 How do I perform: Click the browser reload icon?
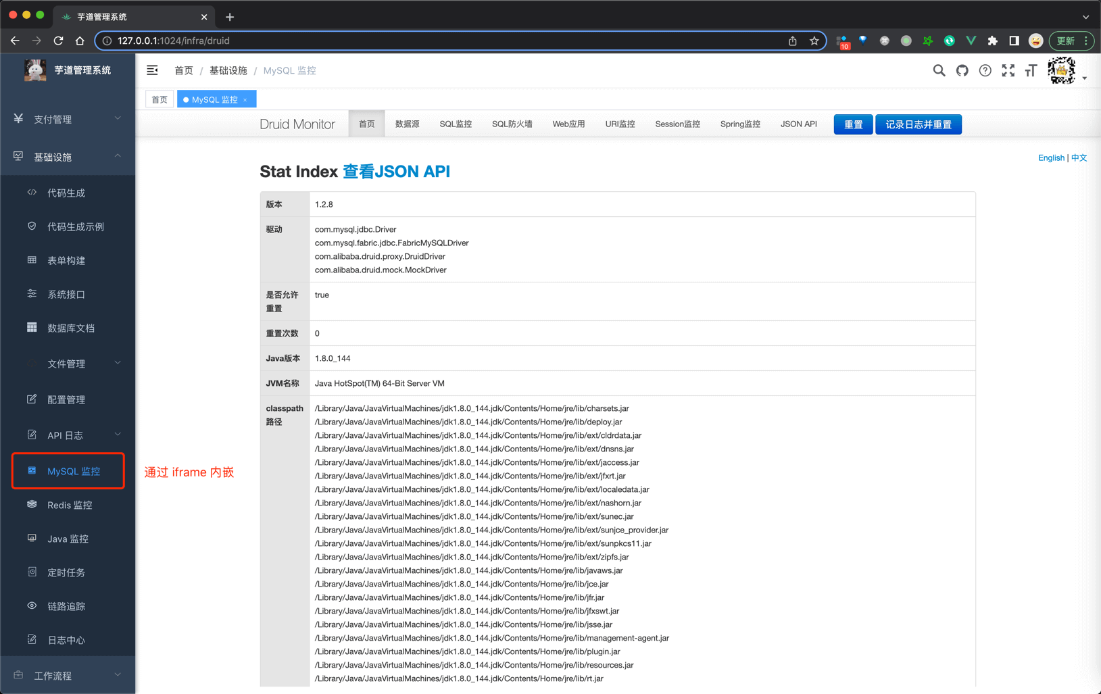click(x=59, y=41)
